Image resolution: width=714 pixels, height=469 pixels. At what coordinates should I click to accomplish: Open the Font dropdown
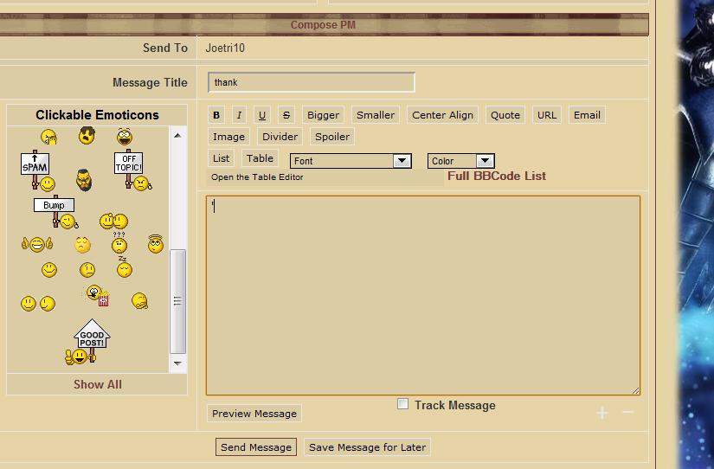pyautogui.click(x=351, y=161)
